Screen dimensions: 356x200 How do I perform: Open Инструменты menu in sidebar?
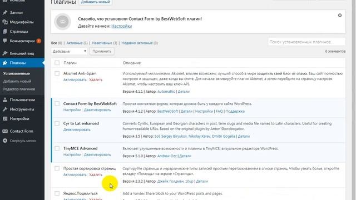tap(22, 109)
